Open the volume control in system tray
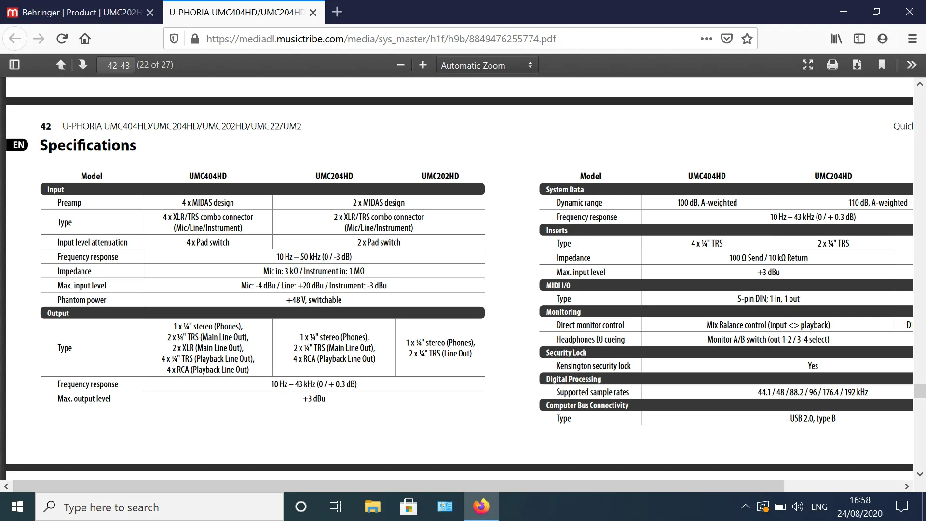 pos(798,507)
